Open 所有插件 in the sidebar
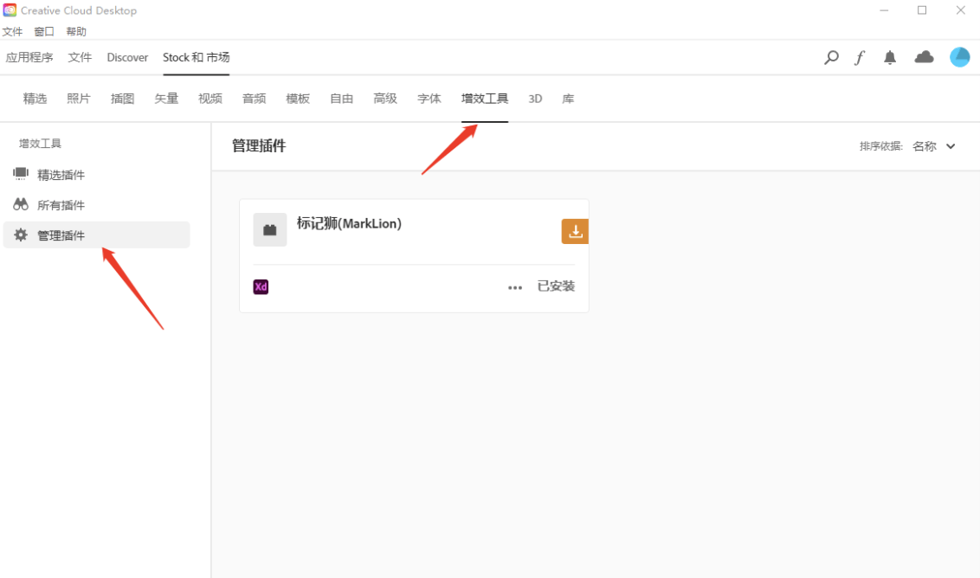Screen dimensions: 980x578 (61, 205)
